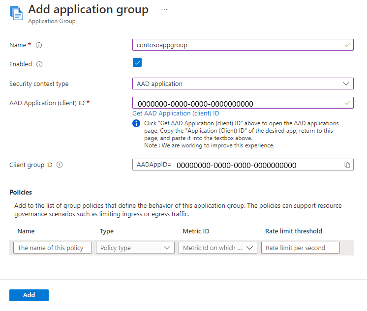Image resolution: width=367 pixels, height=311 pixels.
Task: Click the Client group ID text box
Action: (x=256, y=165)
